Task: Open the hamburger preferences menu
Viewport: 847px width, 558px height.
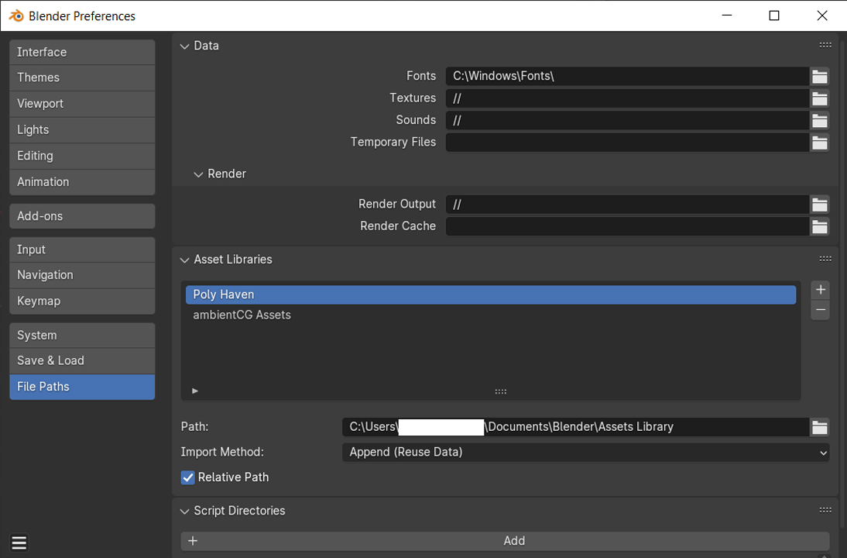Action: 19,543
